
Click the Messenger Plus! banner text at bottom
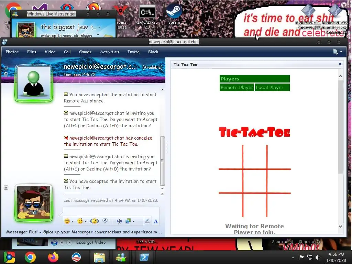(84, 232)
